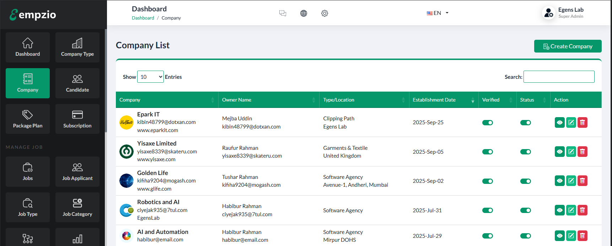Image resolution: width=612 pixels, height=246 pixels.
Task: Open the Show entries dropdown
Action: [x=150, y=77]
